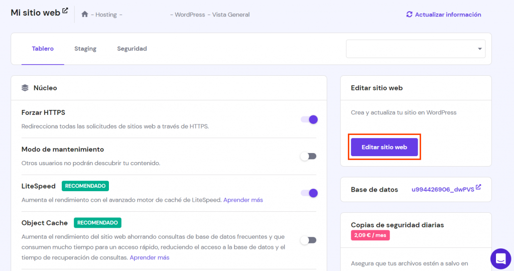The width and height of the screenshot is (514, 271).
Task: Open the chat support bubble
Action: (x=500, y=258)
